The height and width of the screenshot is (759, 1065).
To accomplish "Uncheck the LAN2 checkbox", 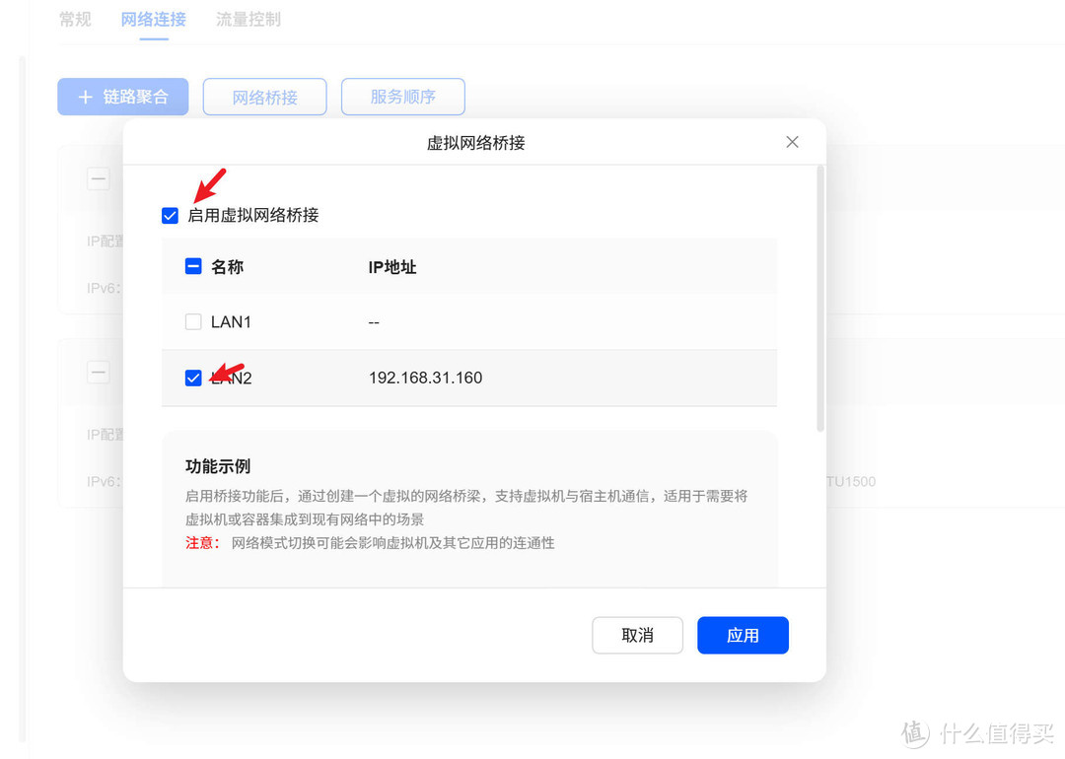I will pyautogui.click(x=192, y=378).
